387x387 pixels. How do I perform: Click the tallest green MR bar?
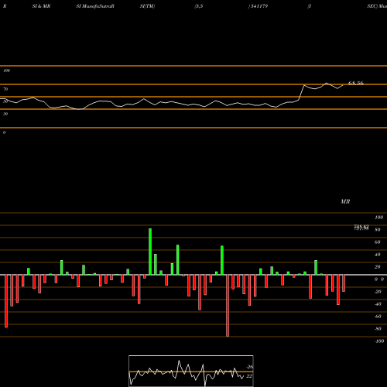point(150,252)
